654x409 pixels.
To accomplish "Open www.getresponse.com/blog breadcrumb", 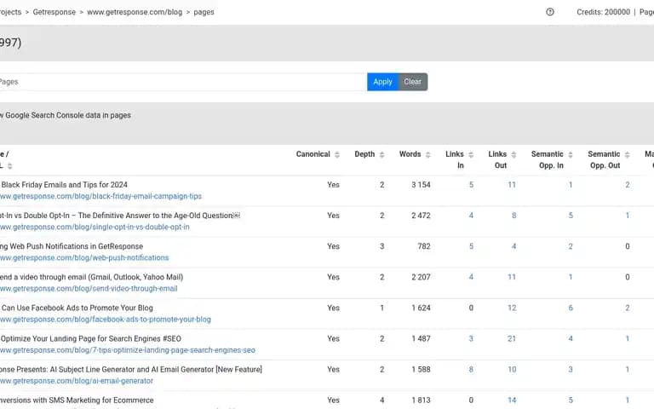I will coord(135,12).
